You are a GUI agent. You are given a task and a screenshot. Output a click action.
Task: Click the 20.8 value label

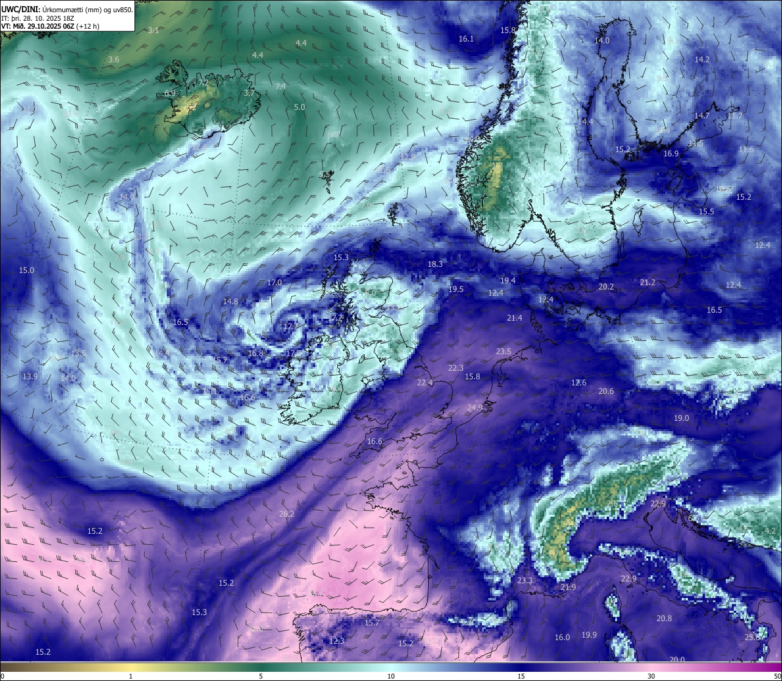pyautogui.click(x=664, y=618)
